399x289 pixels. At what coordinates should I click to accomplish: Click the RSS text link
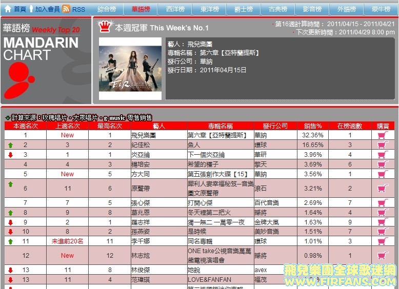coord(78,9)
